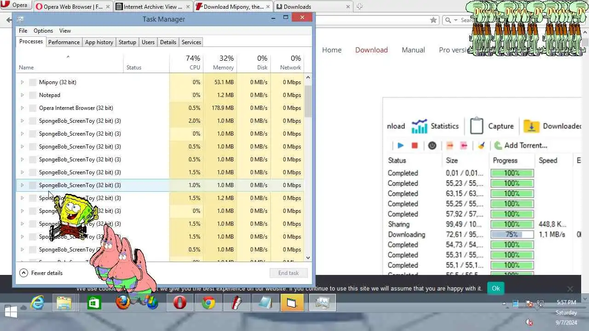Switch to Mipony red taskbar icon

tap(237, 303)
